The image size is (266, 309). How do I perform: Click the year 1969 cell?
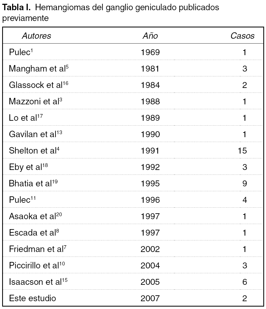pos(150,52)
